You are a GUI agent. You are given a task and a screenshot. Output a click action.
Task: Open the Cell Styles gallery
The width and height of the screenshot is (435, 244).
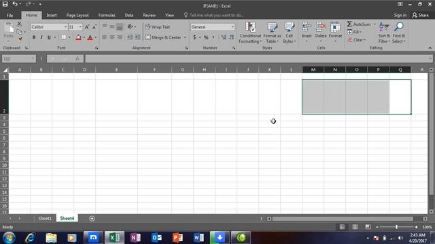pos(289,33)
